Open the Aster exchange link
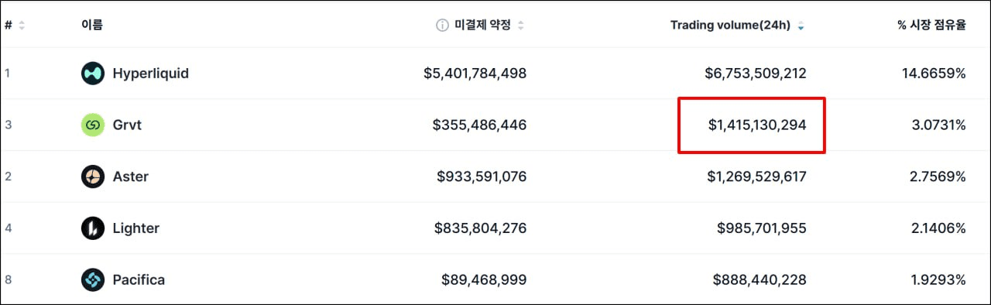Image resolution: width=991 pixels, height=305 pixels. 131,176
